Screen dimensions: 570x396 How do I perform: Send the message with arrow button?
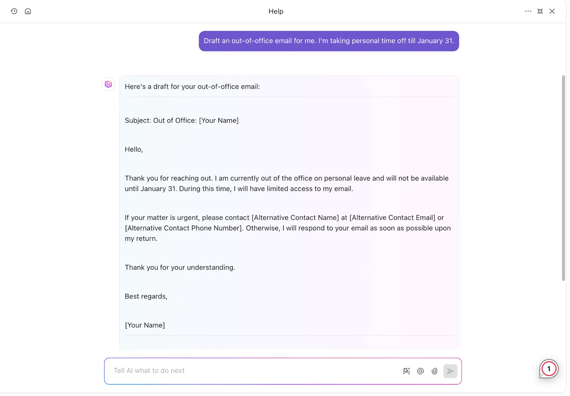pos(450,371)
